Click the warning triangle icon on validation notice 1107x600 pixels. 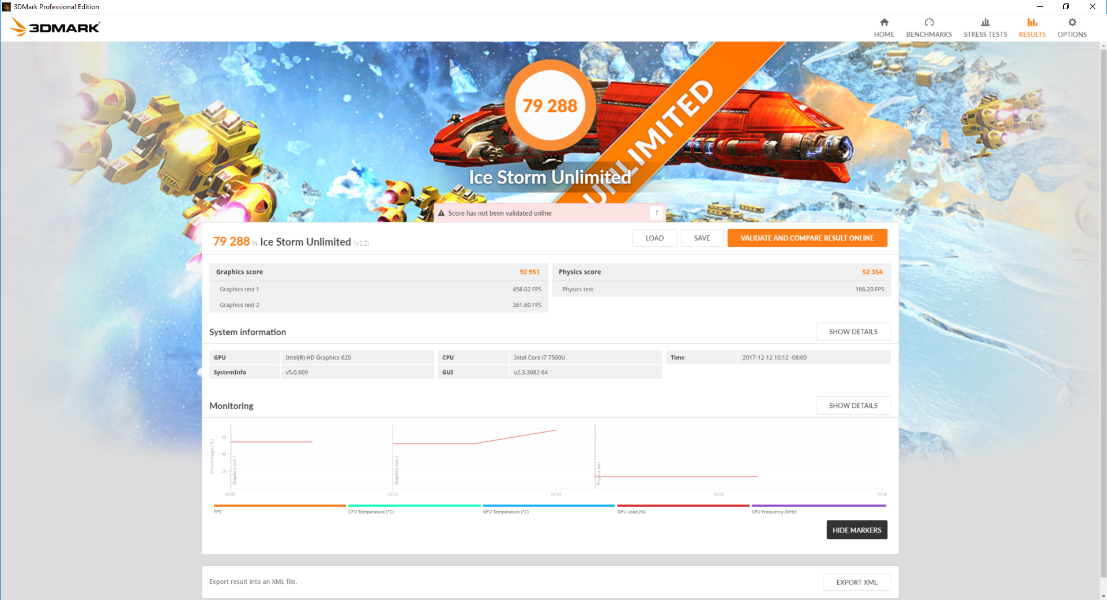(441, 213)
